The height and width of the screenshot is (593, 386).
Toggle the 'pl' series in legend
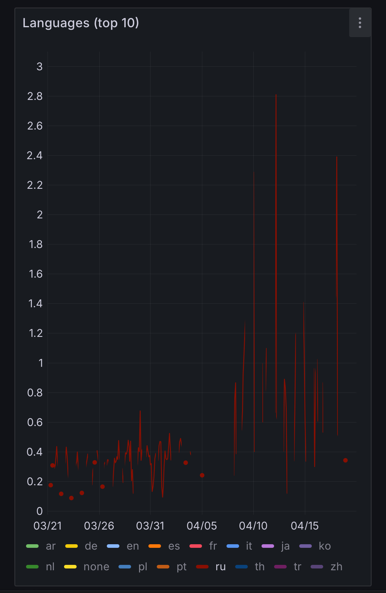click(x=143, y=567)
